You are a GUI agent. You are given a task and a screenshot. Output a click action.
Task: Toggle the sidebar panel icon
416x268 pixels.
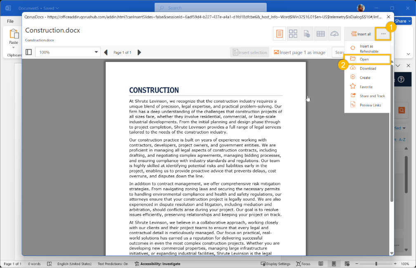coord(28,52)
